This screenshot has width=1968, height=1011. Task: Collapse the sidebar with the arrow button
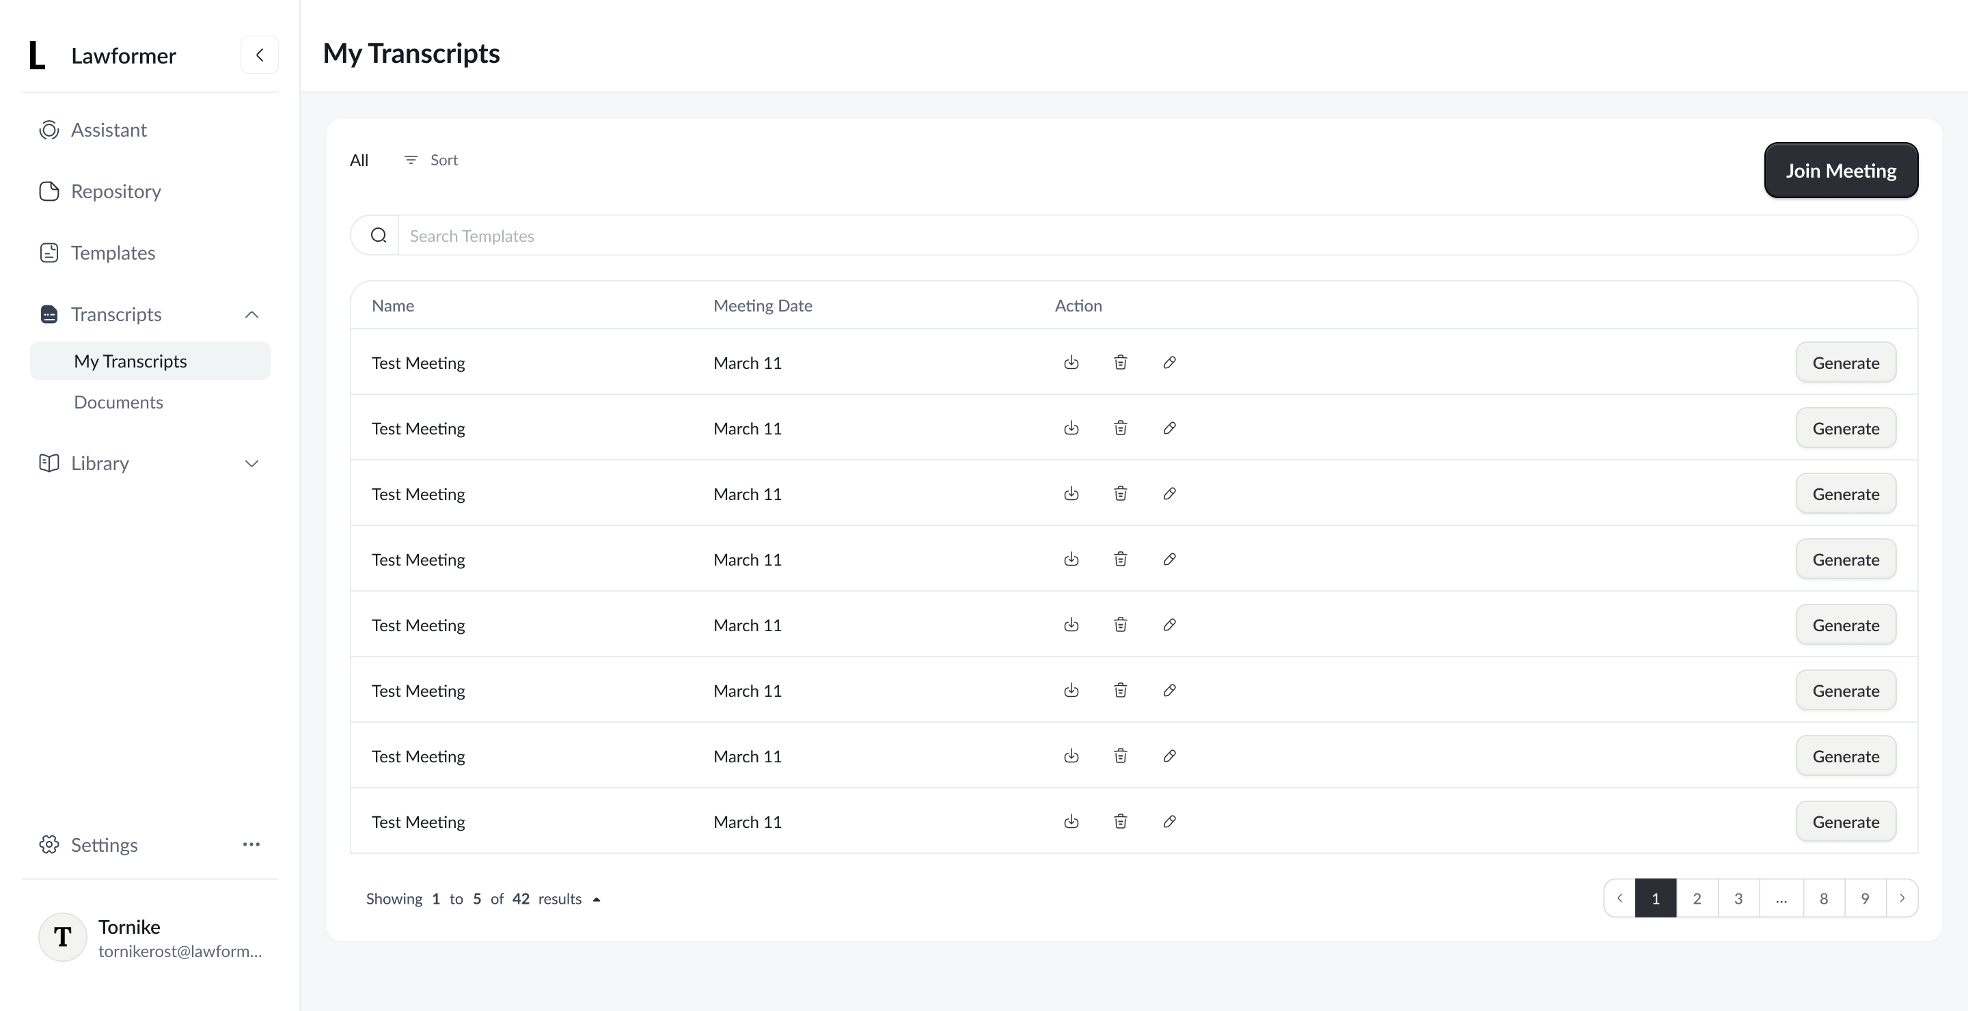[x=260, y=55]
